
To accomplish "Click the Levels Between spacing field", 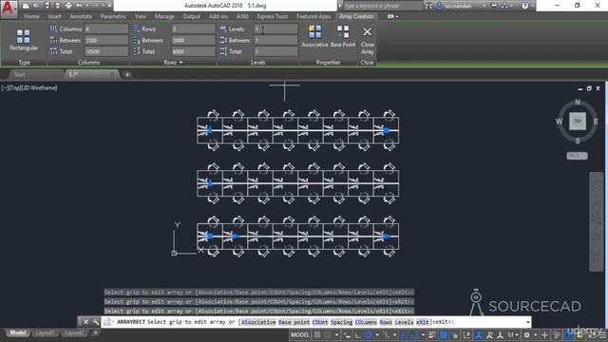I will (275, 40).
